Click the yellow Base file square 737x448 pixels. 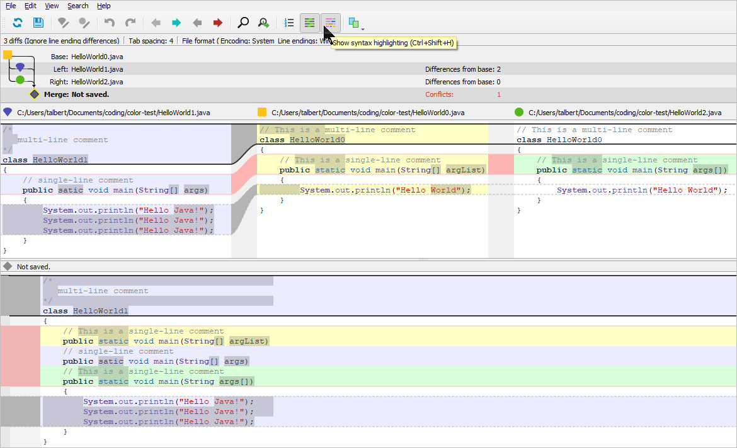pos(8,55)
